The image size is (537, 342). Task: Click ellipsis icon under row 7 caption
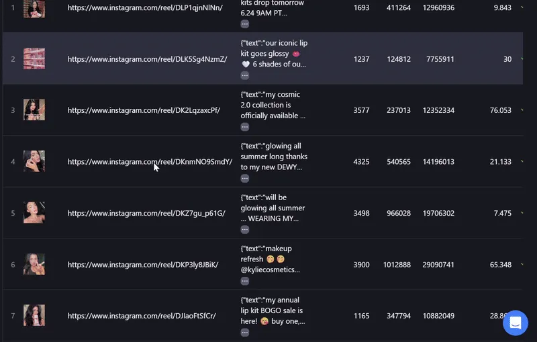click(x=244, y=333)
